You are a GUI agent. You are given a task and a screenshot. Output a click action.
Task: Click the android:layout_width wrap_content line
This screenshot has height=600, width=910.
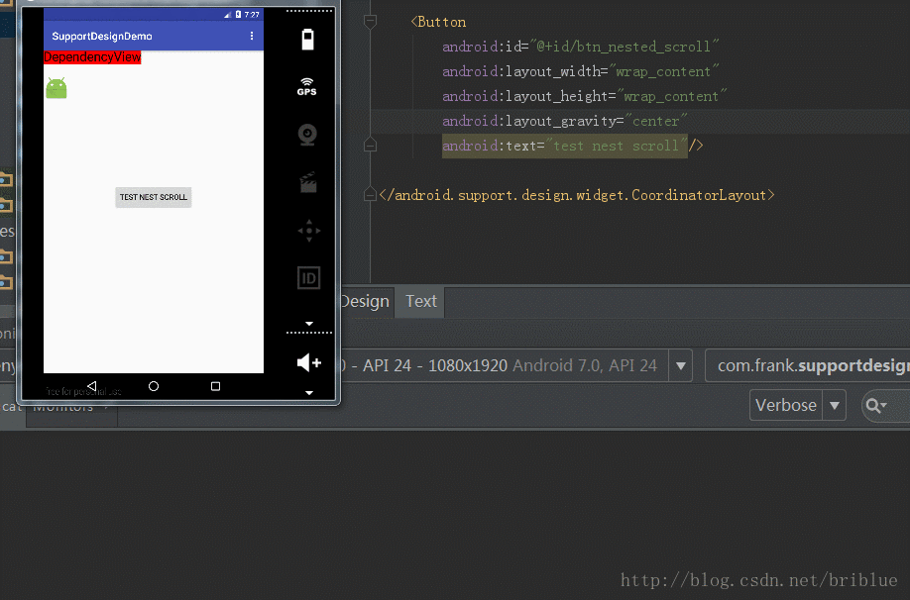pyautogui.click(x=580, y=72)
